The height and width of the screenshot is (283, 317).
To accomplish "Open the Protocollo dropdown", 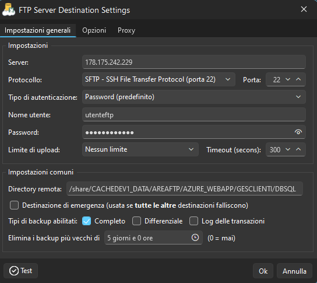I will (x=158, y=79).
